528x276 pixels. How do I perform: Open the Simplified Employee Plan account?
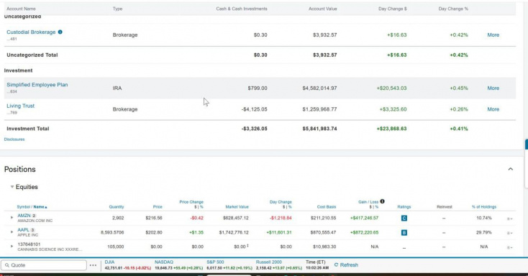[37, 85]
